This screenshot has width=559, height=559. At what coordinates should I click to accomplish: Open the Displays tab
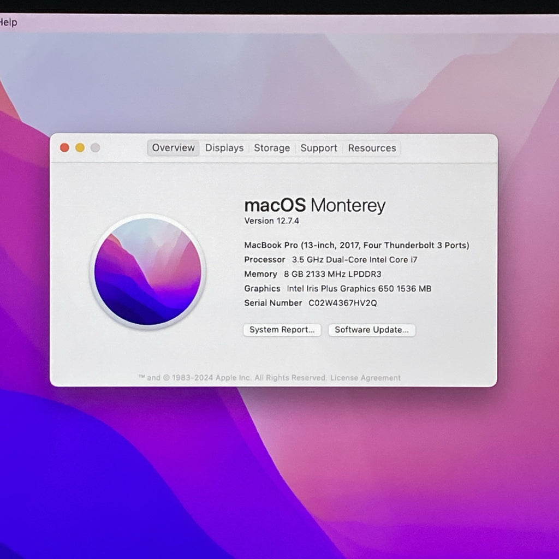pyautogui.click(x=224, y=148)
